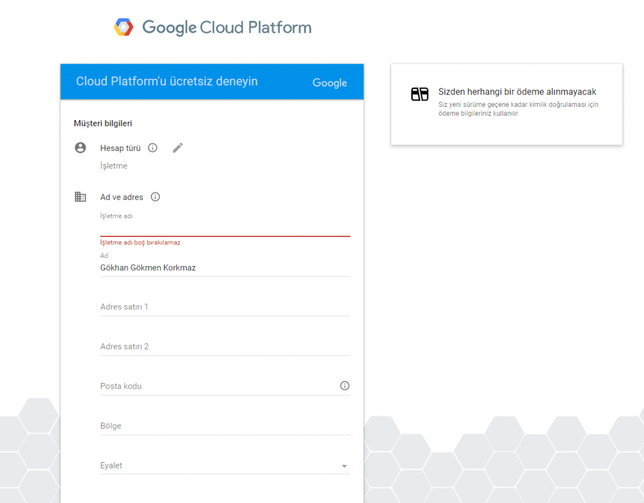Screen dimensions: 644x503
Task: Click the Google Cloud Platform hexagon logo
Action: tap(124, 28)
